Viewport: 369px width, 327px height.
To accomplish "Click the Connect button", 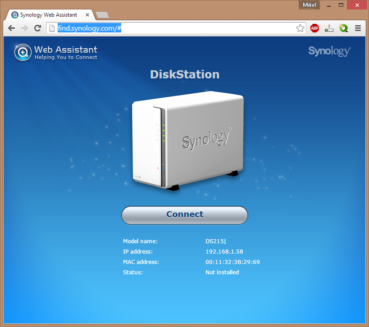I will click(x=185, y=215).
